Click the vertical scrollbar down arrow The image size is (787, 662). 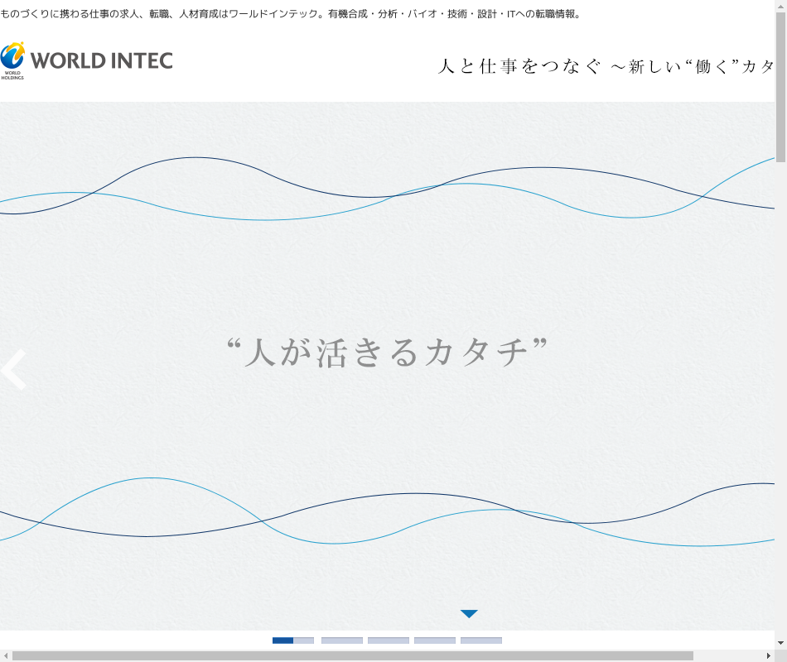coord(780,642)
